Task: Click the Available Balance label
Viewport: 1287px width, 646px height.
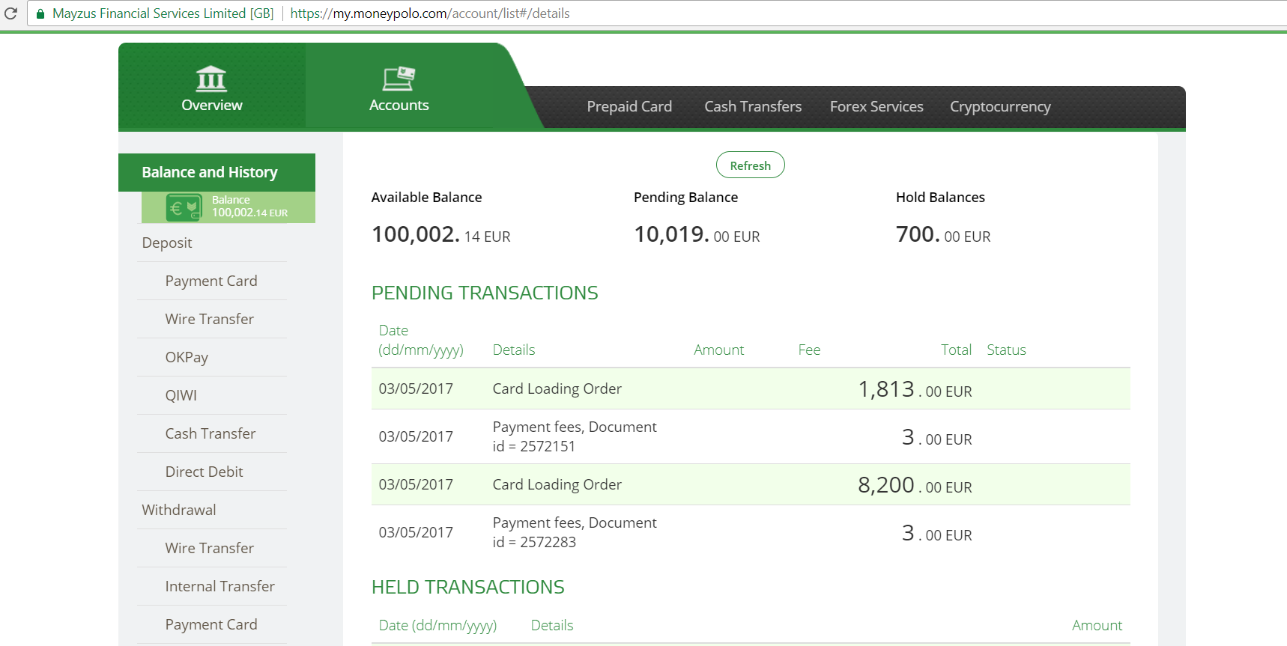Action: (x=426, y=197)
